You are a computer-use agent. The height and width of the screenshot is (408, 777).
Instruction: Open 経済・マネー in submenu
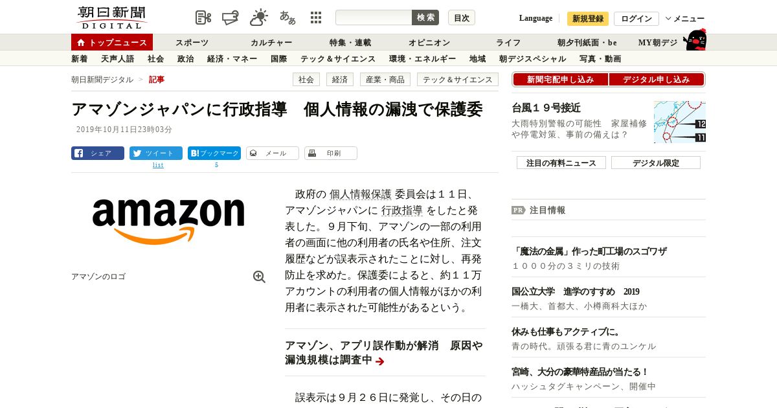tap(232, 59)
